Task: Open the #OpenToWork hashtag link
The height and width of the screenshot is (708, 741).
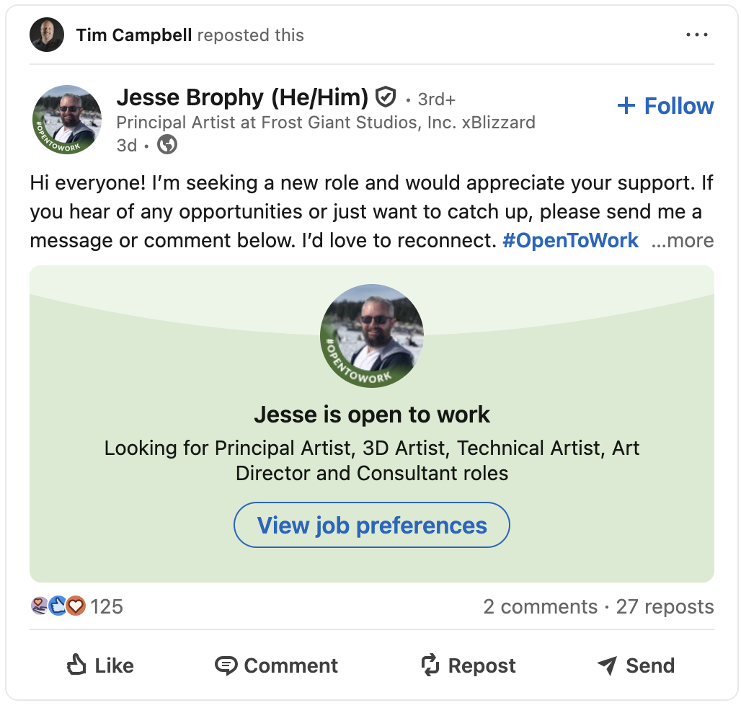Action: (x=570, y=241)
